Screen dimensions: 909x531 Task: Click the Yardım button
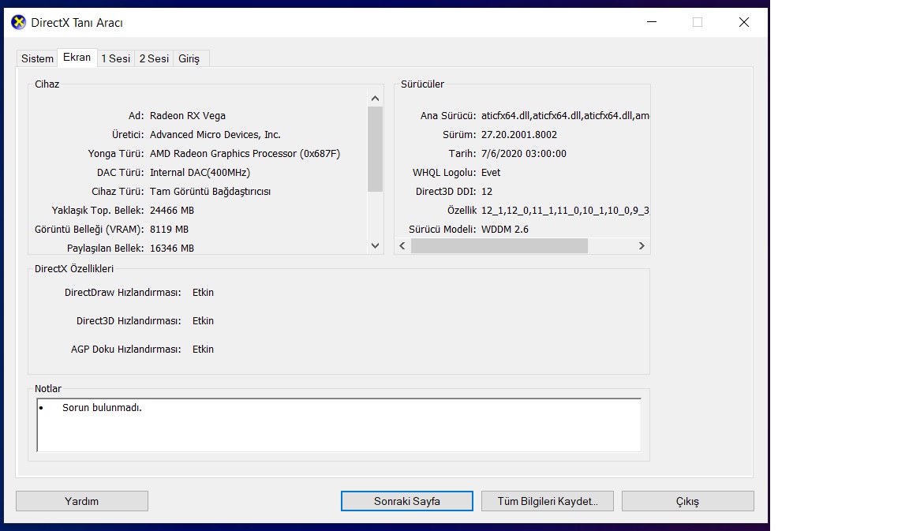[x=82, y=502]
